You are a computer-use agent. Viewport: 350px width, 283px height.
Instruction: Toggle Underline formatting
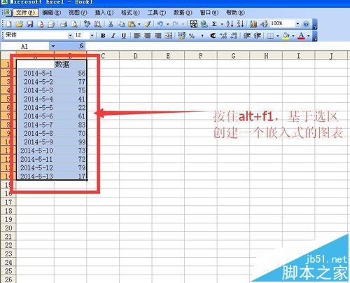tap(124, 36)
